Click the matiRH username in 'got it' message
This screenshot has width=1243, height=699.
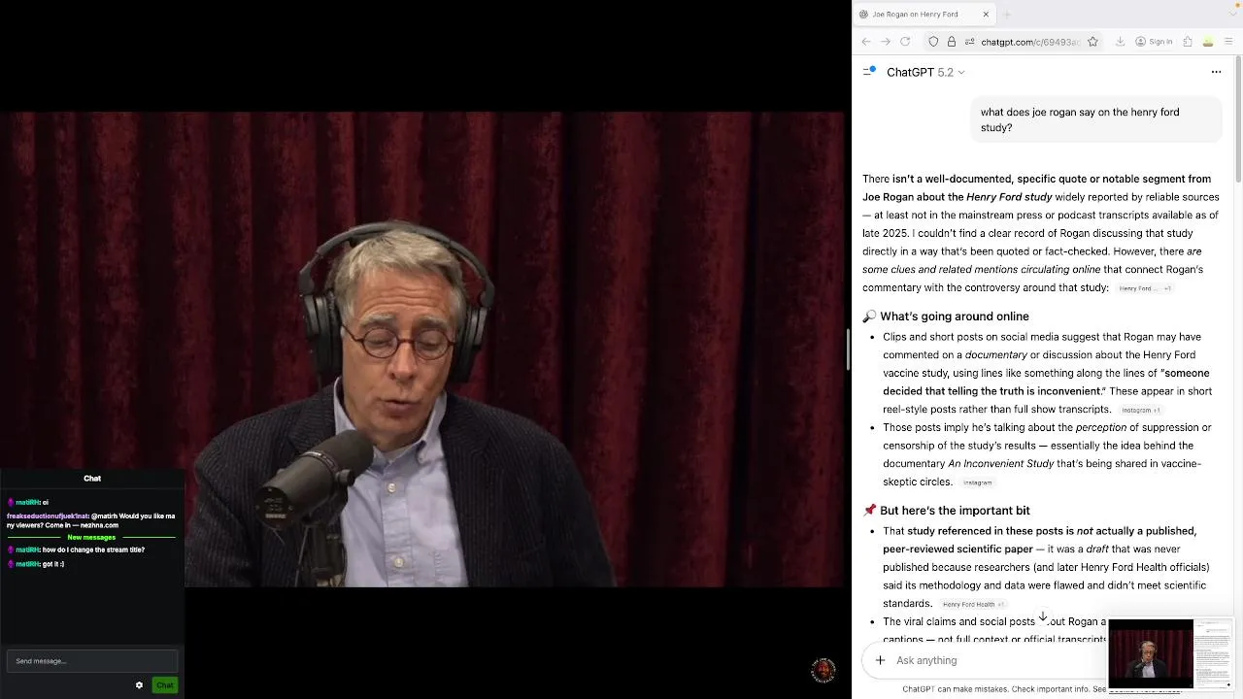[28, 564]
